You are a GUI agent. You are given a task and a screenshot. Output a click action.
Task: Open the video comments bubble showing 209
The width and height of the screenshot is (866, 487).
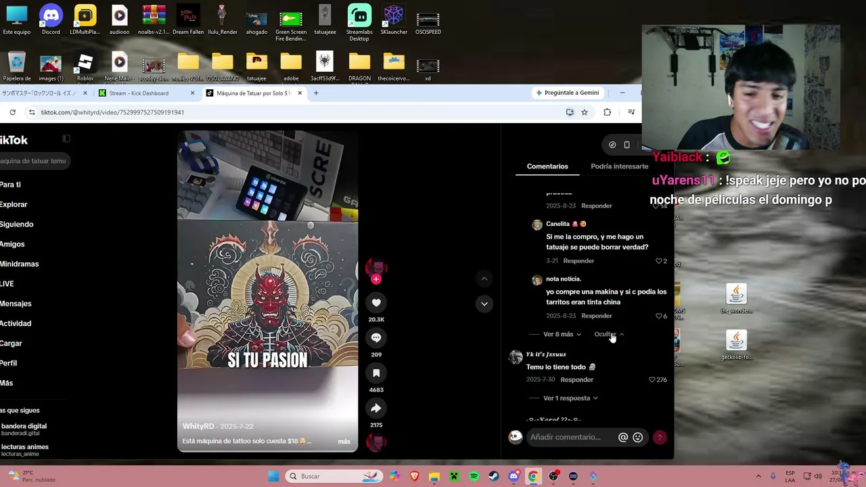coord(376,338)
